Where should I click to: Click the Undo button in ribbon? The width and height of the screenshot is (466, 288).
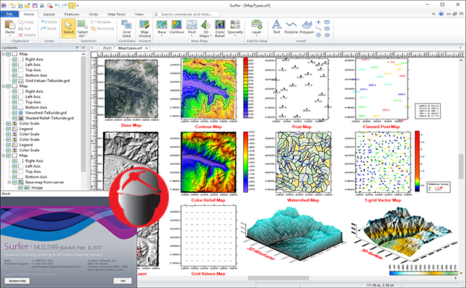click(x=49, y=22)
